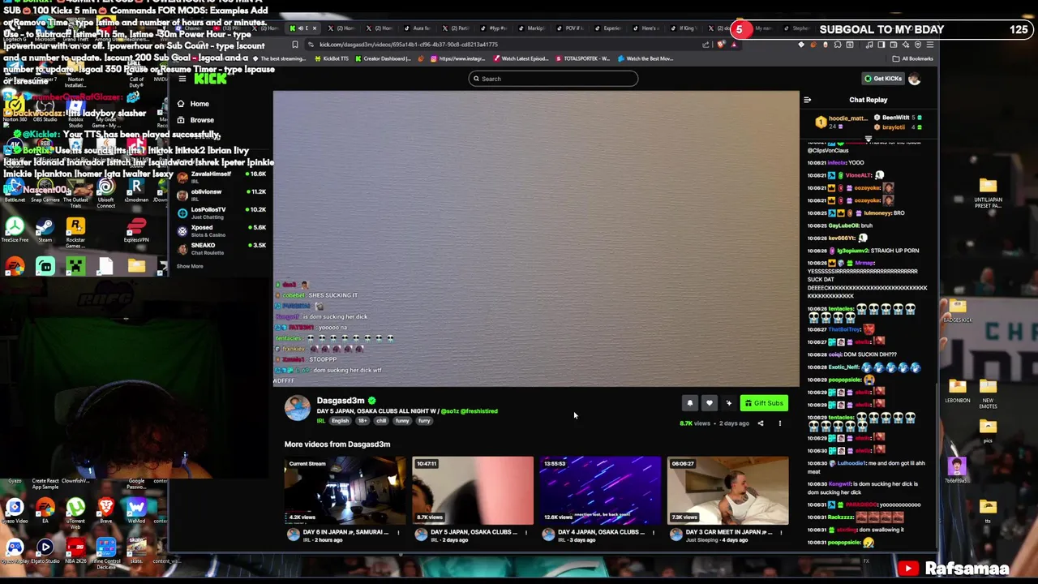The height and width of the screenshot is (584, 1038).
Task: Open Minecraft desktop shortcut
Action: [x=75, y=266]
